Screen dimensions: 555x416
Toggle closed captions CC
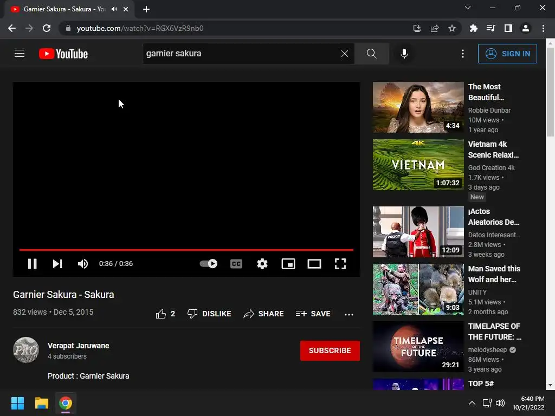pyautogui.click(x=236, y=264)
